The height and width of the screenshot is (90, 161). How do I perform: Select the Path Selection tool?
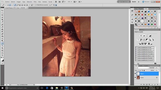click(2, 48)
